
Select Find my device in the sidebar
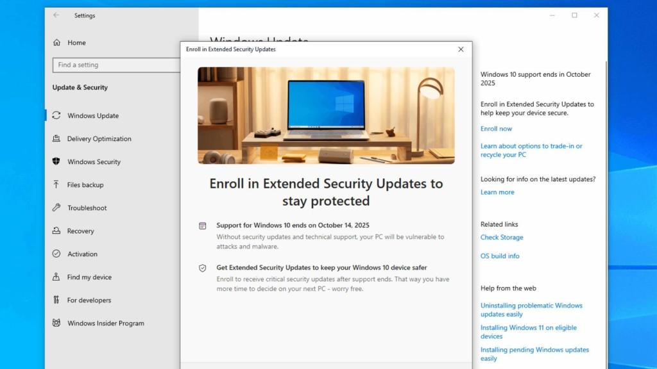[90, 277]
